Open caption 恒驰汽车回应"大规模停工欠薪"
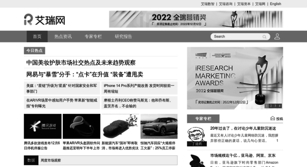Viewport: 307px width, 167px height. point(158,146)
